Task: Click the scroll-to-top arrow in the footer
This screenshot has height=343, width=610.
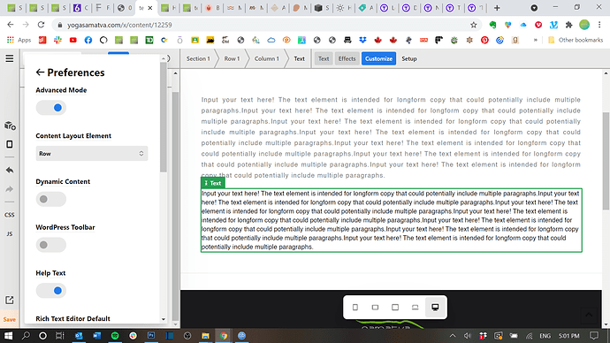Action: click(x=589, y=316)
